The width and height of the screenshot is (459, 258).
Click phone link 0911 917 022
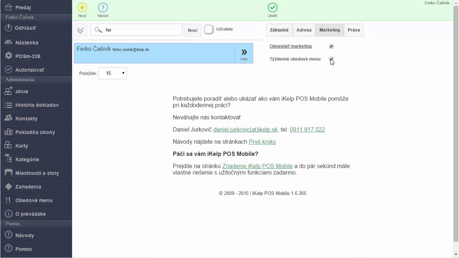tap(307, 130)
